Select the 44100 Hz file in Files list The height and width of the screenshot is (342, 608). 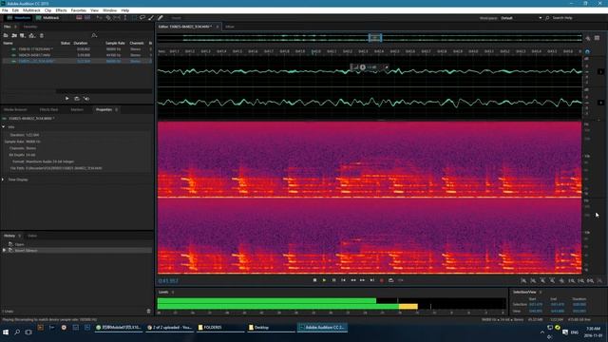tap(77, 55)
